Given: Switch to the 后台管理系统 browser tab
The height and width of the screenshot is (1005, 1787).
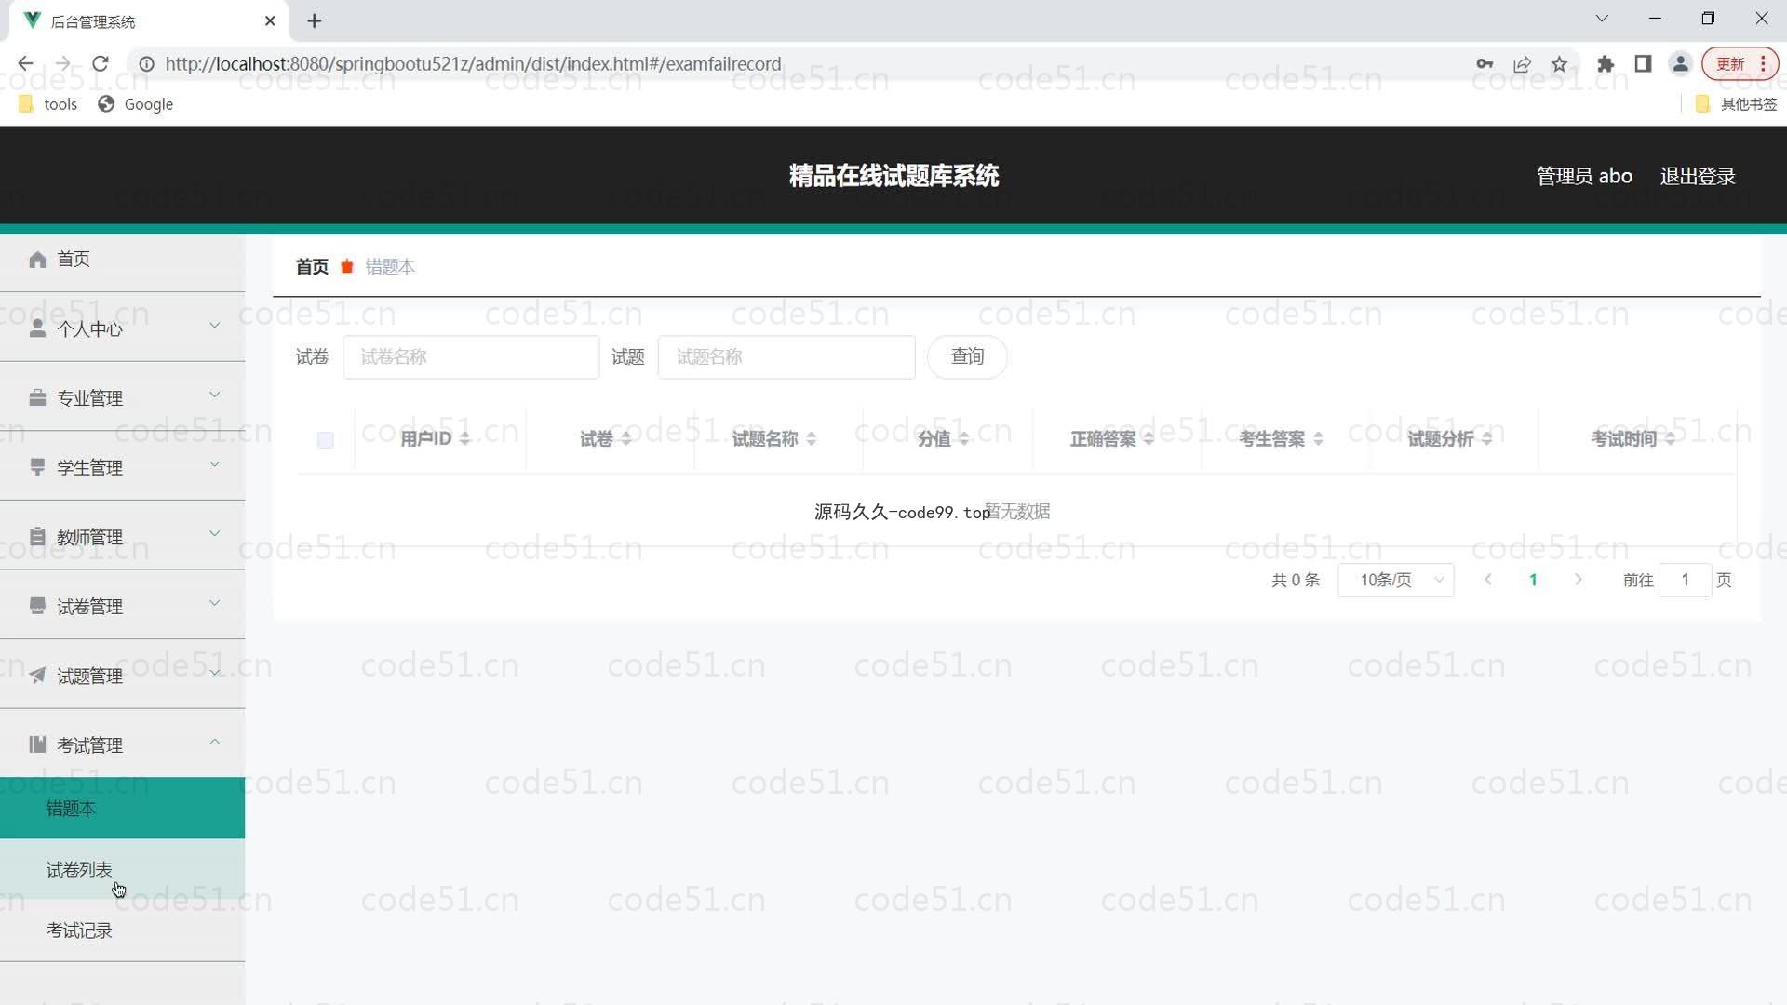Looking at the screenshot, I should point(149,21).
